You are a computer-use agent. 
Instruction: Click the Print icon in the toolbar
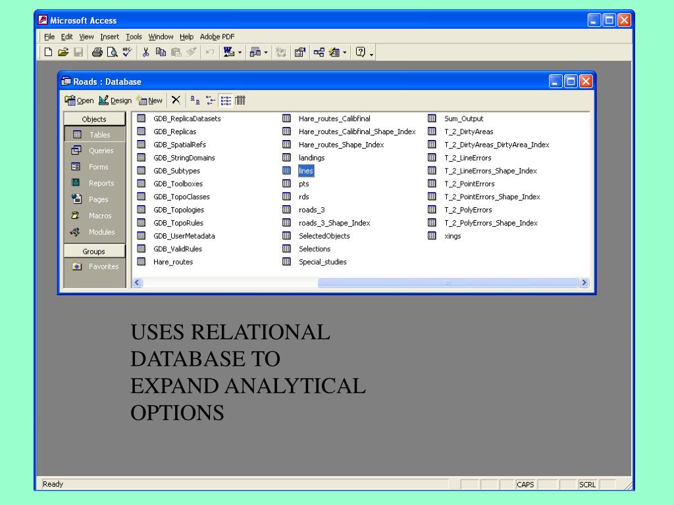(x=97, y=53)
